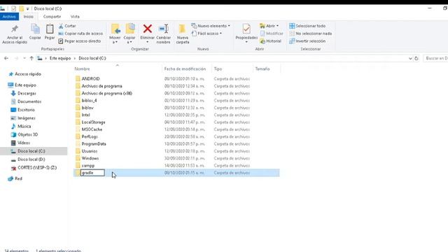Open the Mover a folder menu
This screenshot has width=448, height=252.
[x=115, y=34]
